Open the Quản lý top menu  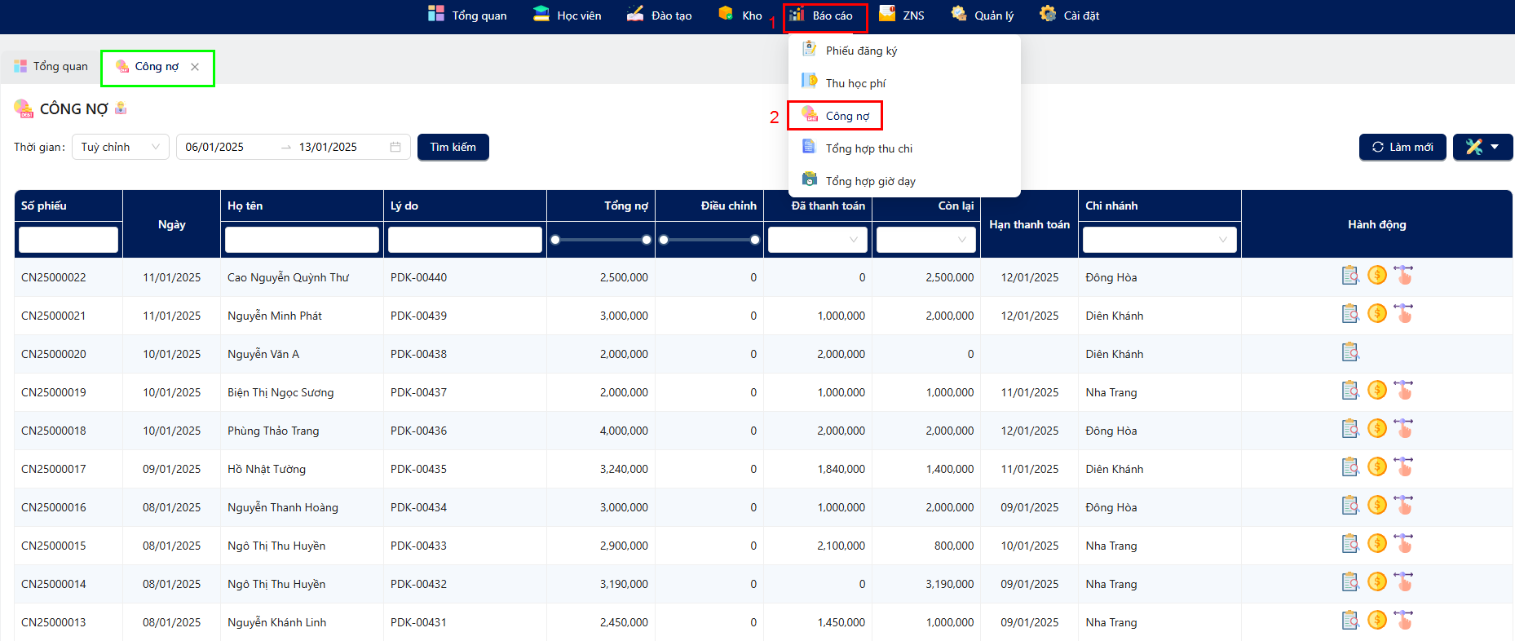(983, 15)
